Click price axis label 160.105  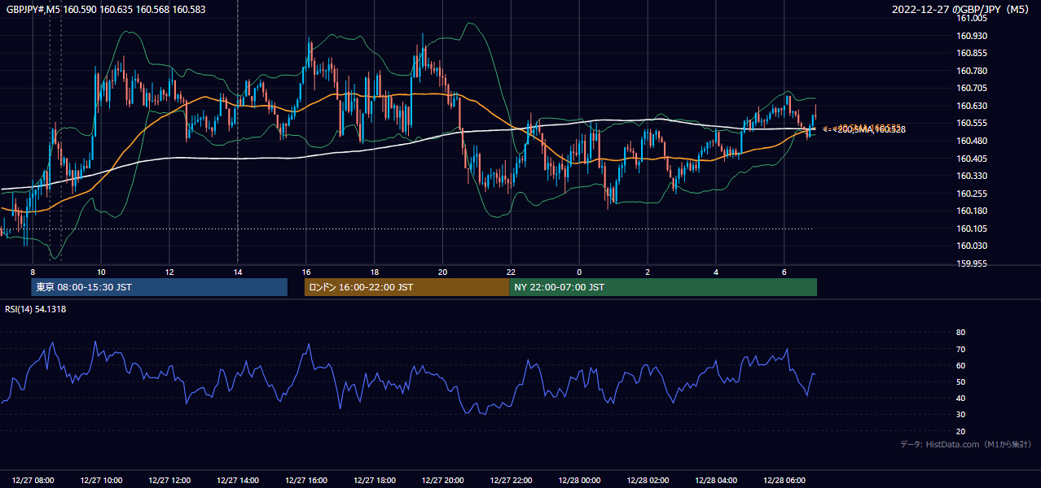[972, 229]
